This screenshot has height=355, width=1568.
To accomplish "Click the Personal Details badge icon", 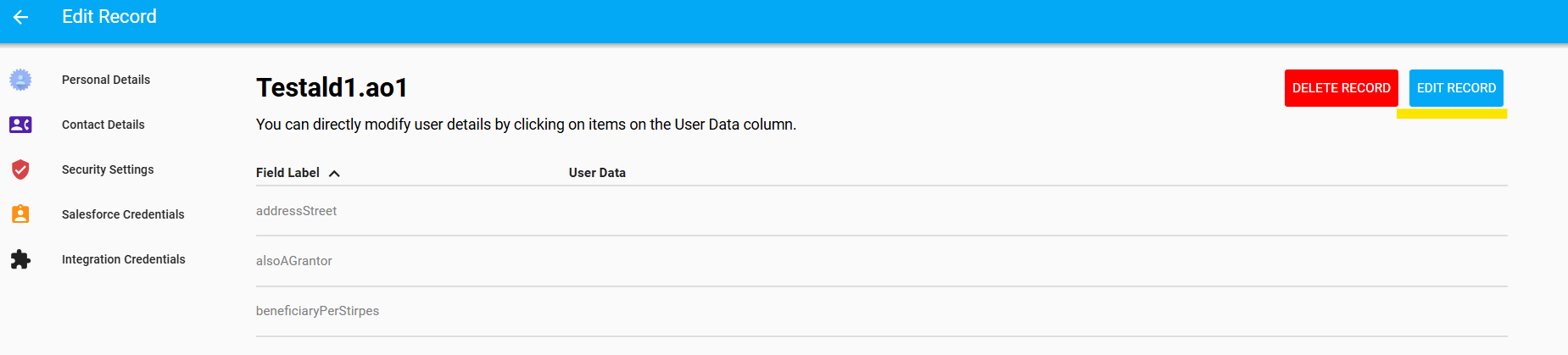I will point(20,80).
